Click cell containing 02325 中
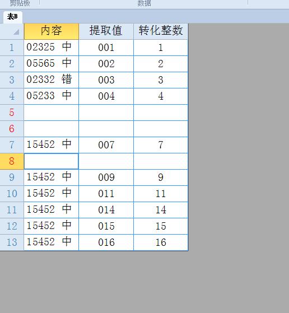The width and height of the screenshot is (289, 313). pos(52,48)
